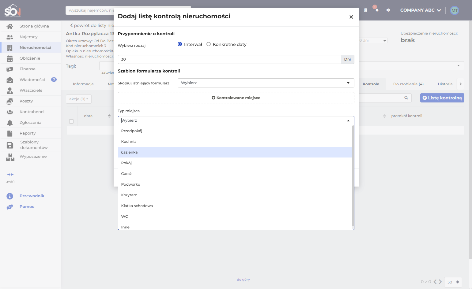
Task: Click the building icon in the top bar
Action: [x=365, y=10]
